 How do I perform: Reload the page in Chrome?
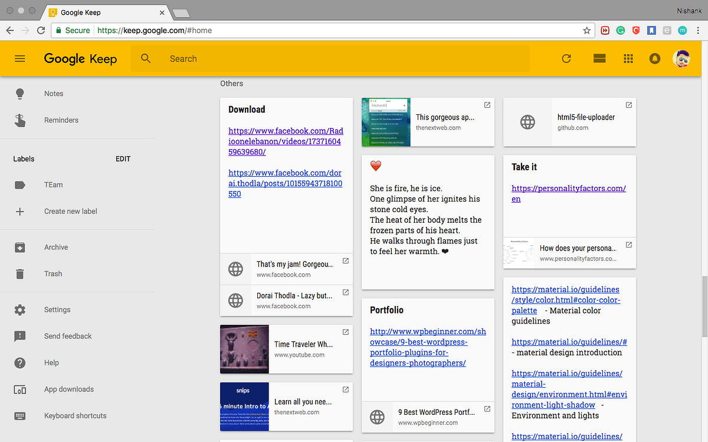pos(41,30)
